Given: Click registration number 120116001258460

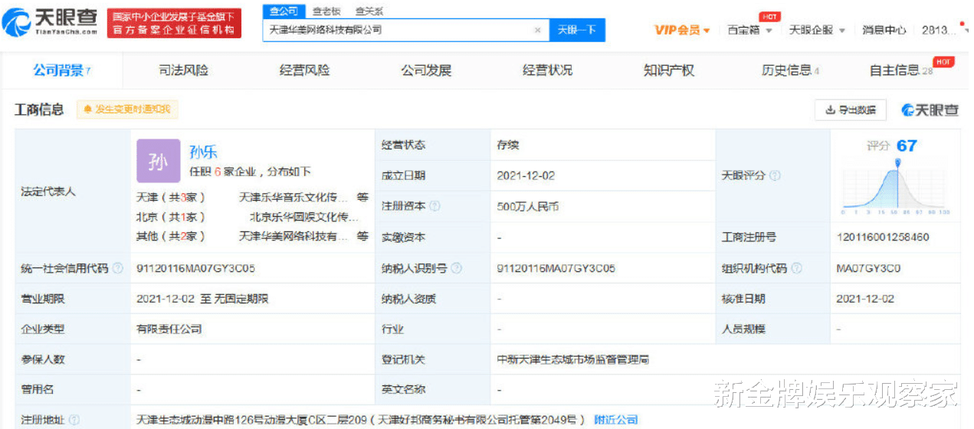Looking at the screenshot, I should [883, 237].
